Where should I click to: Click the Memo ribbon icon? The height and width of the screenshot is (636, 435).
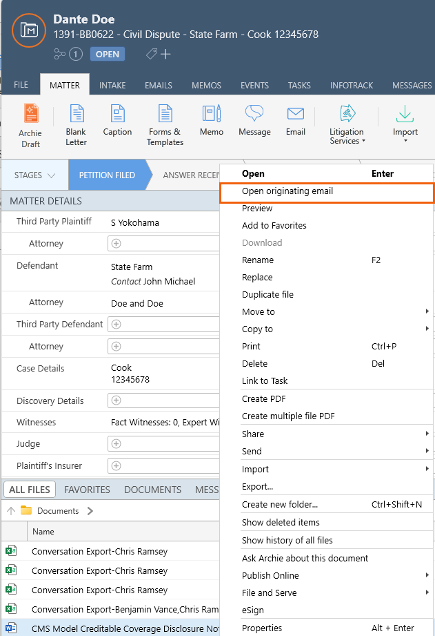(x=212, y=114)
